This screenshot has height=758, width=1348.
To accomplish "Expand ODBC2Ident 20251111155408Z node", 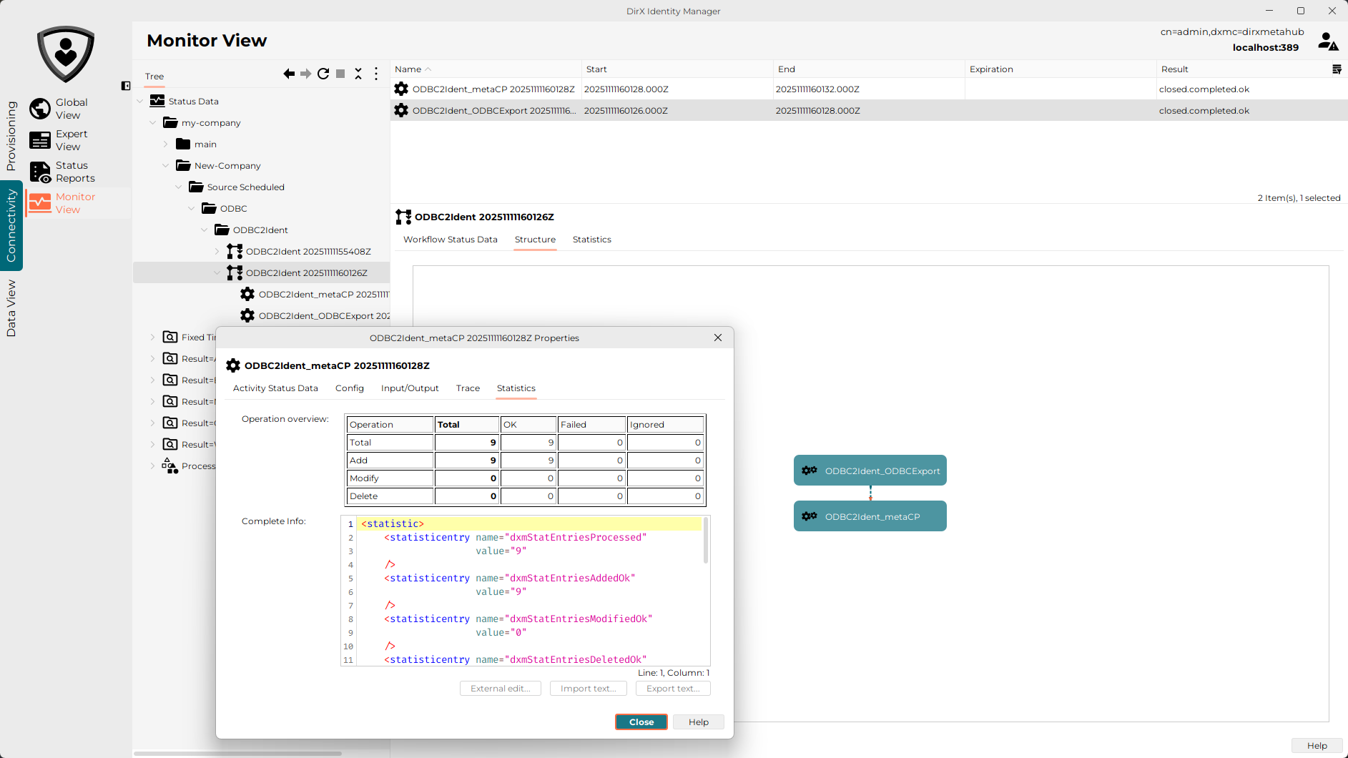I will coord(217,251).
